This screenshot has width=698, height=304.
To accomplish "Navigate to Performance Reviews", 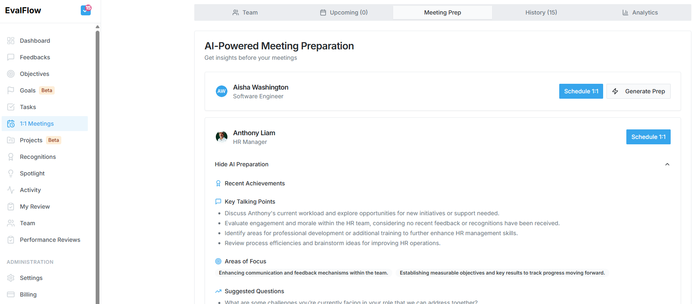I will (45, 240).
